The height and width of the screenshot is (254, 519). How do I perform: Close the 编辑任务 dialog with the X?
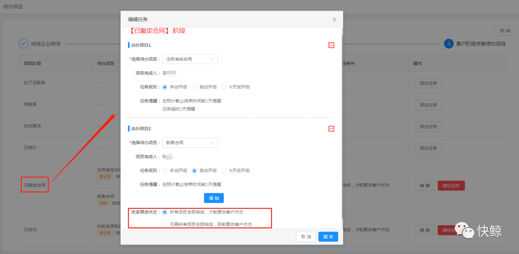pyautogui.click(x=334, y=20)
